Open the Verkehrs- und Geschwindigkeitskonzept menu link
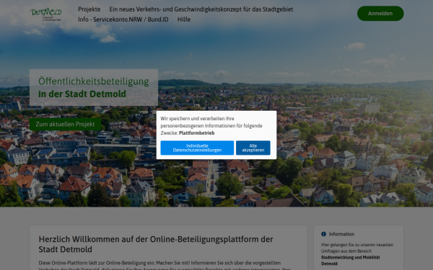Image resolution: width=433 pixels, height=270 pixels. click(201, 9)
